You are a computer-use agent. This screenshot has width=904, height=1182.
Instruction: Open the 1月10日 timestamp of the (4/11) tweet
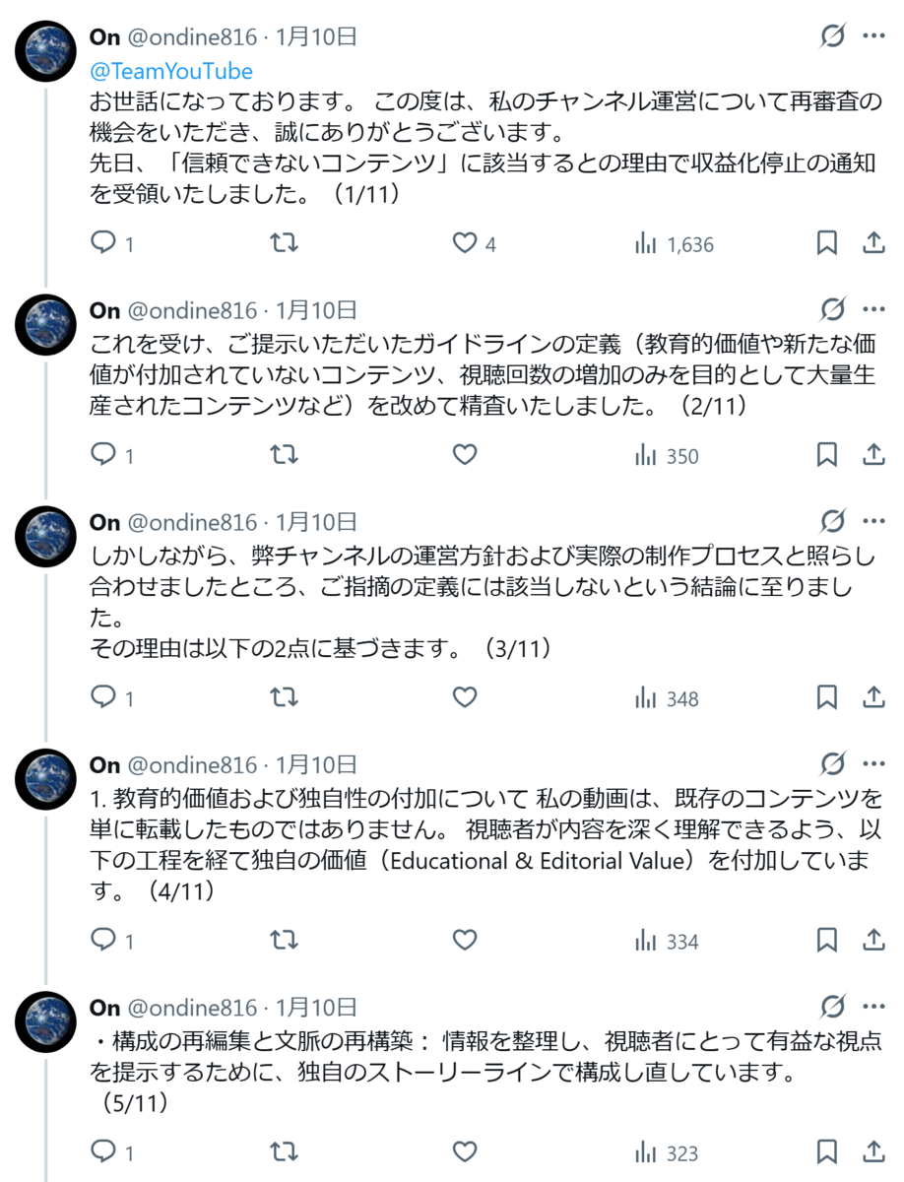tap(316, 764)
